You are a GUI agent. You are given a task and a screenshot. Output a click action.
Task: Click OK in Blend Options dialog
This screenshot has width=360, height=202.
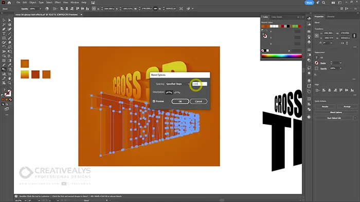(x=180, y=102)
